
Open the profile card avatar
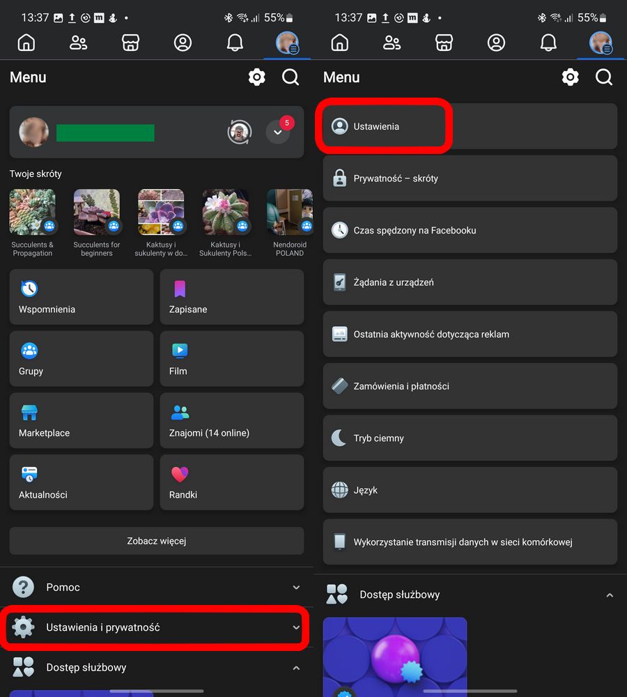(x=33, y=132)
